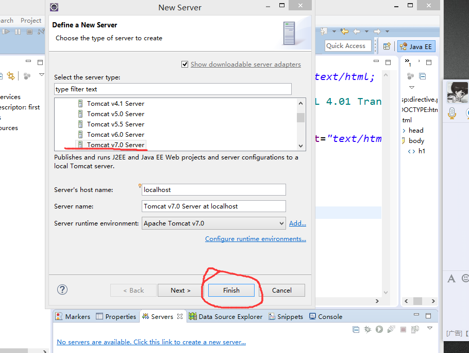Open back history dropdown arrow
This screenshot has height=353, width=469.
click(366, 31)
